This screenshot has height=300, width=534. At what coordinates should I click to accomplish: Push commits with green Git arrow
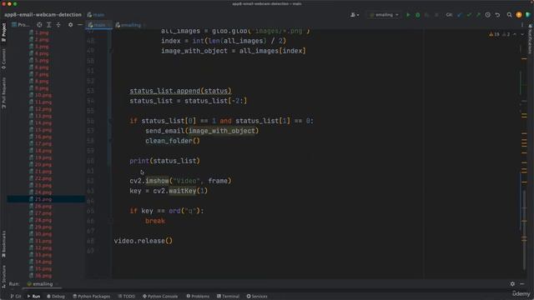[478, 15]
